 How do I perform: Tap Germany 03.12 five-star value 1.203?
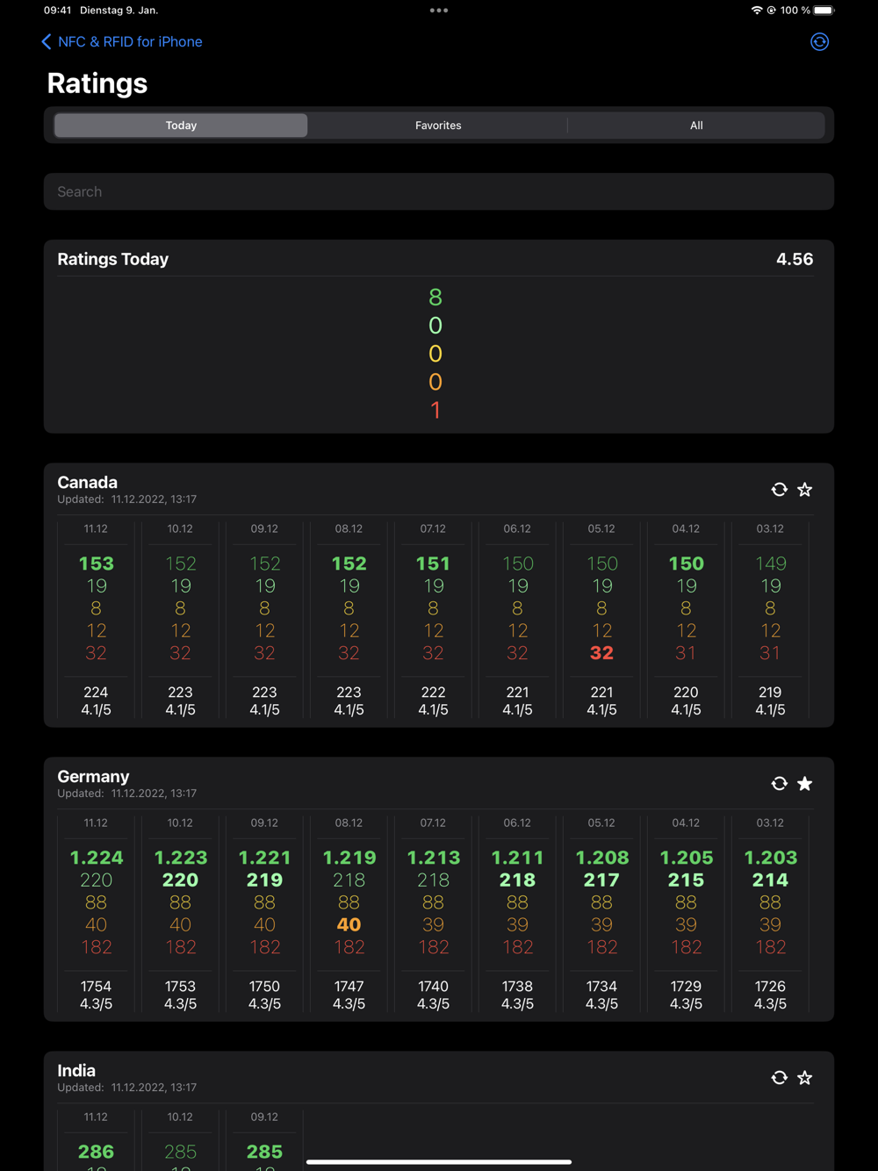770,858
